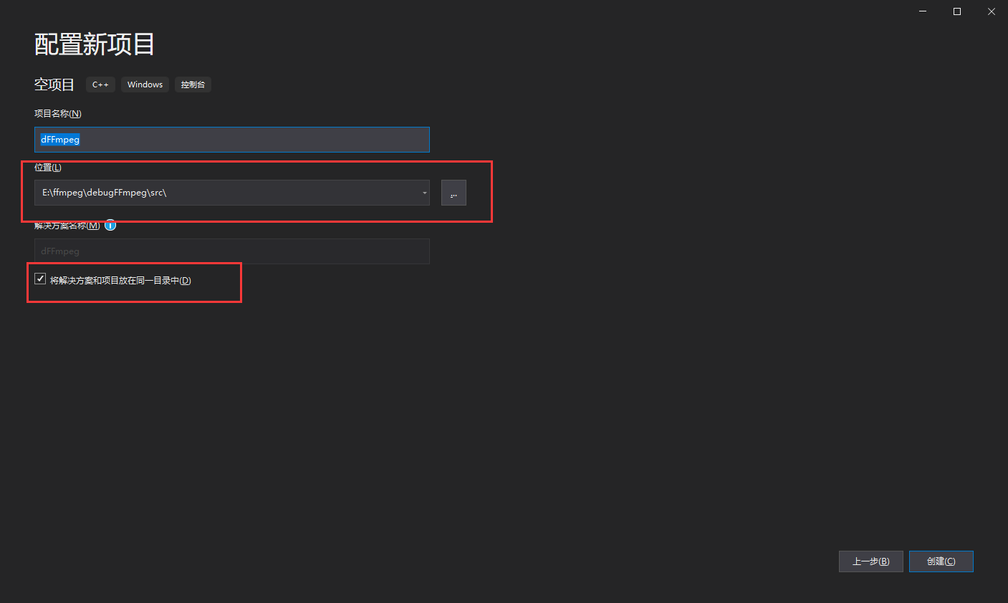Click the Windows platform tag
The height and width of the screenshot is (603, 1008).
pyautogui.click(x=145, y=85)
